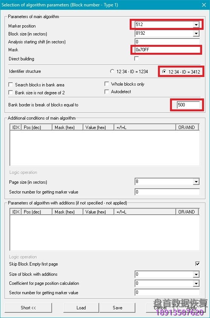The width and height of the screenshot is (210, 318).
Task: Click the Save button
Action: (117, 308)
